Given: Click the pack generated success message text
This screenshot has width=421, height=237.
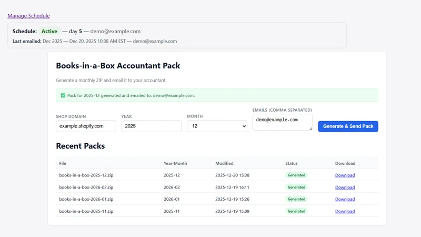Looking at the screenshot, I should [x=131, y=95].
